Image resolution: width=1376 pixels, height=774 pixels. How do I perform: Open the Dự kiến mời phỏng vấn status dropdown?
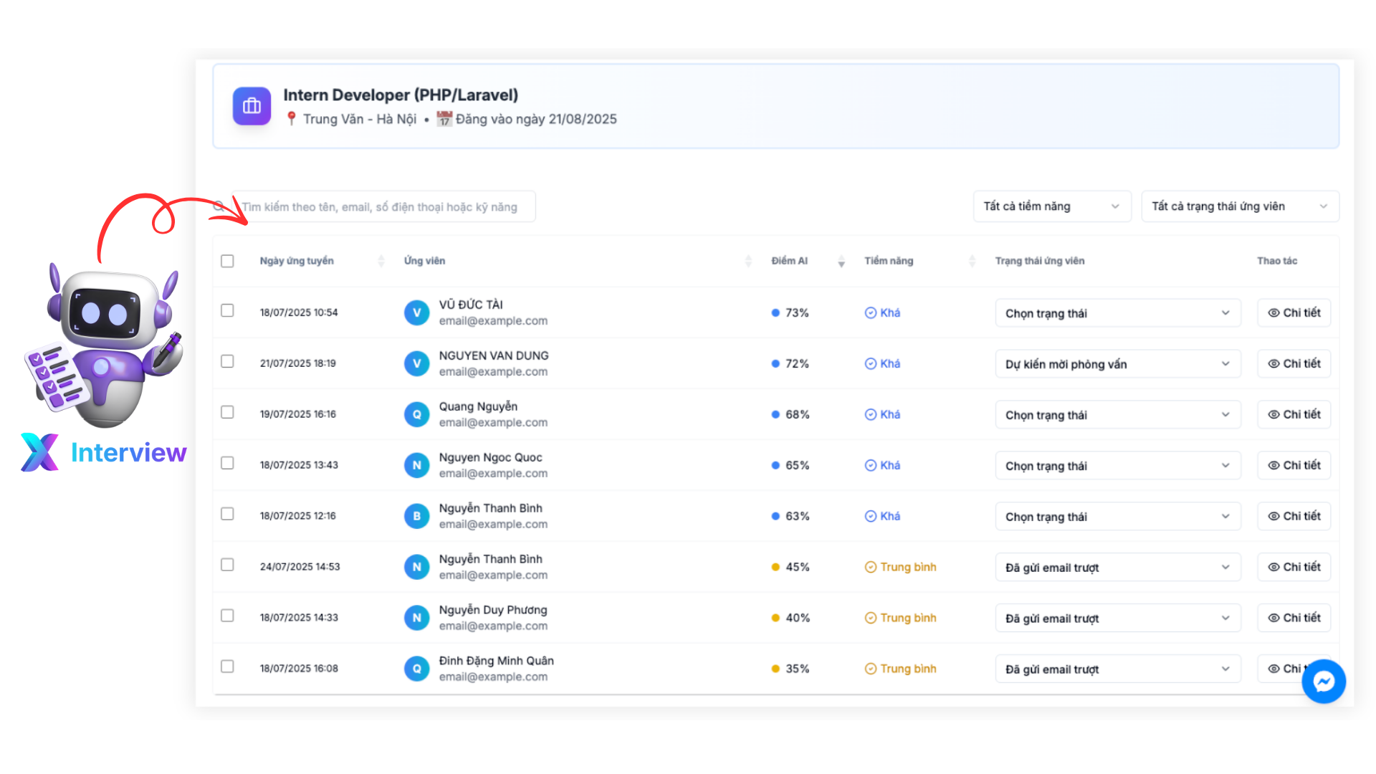pyautogui.click(x=1117, y=364)
